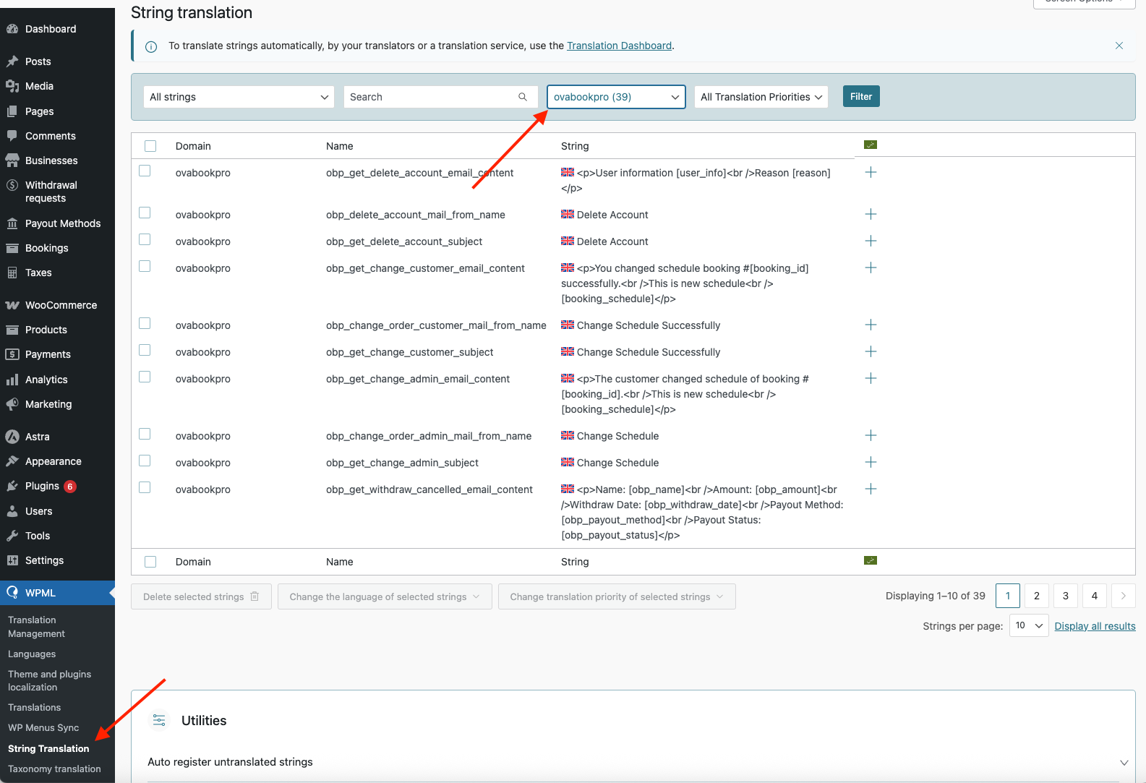Click the Filter button
The image size is (1146, 783).
[861, 96]
